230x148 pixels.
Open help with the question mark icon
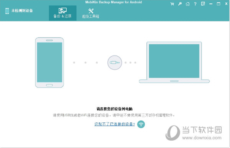195,4
